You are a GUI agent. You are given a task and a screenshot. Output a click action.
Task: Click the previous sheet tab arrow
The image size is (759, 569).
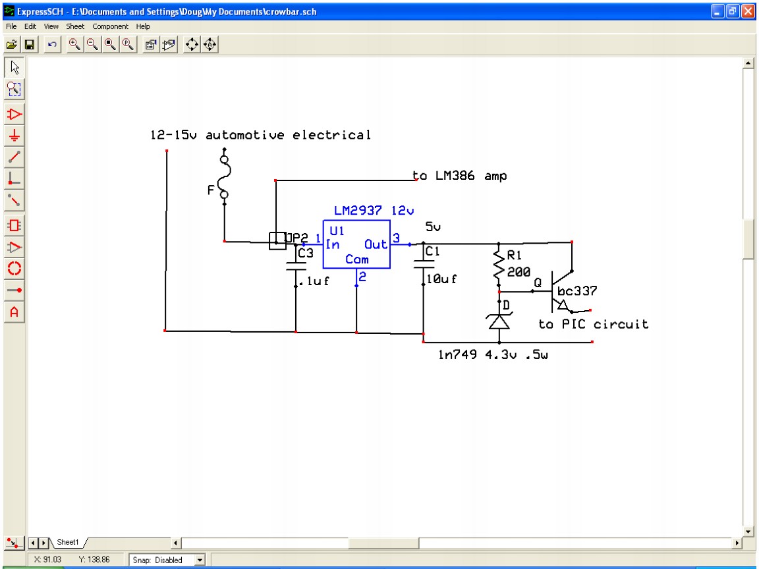(x=34, y=543)
